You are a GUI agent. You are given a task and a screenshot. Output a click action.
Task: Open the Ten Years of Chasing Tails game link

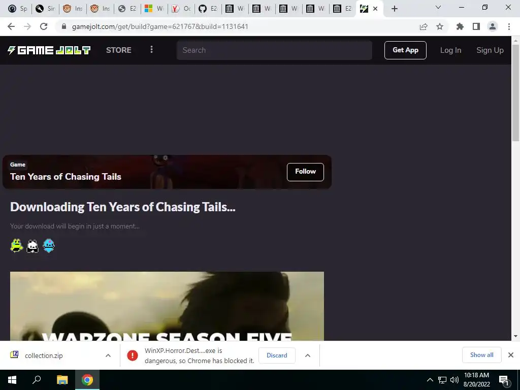[66, 176]
